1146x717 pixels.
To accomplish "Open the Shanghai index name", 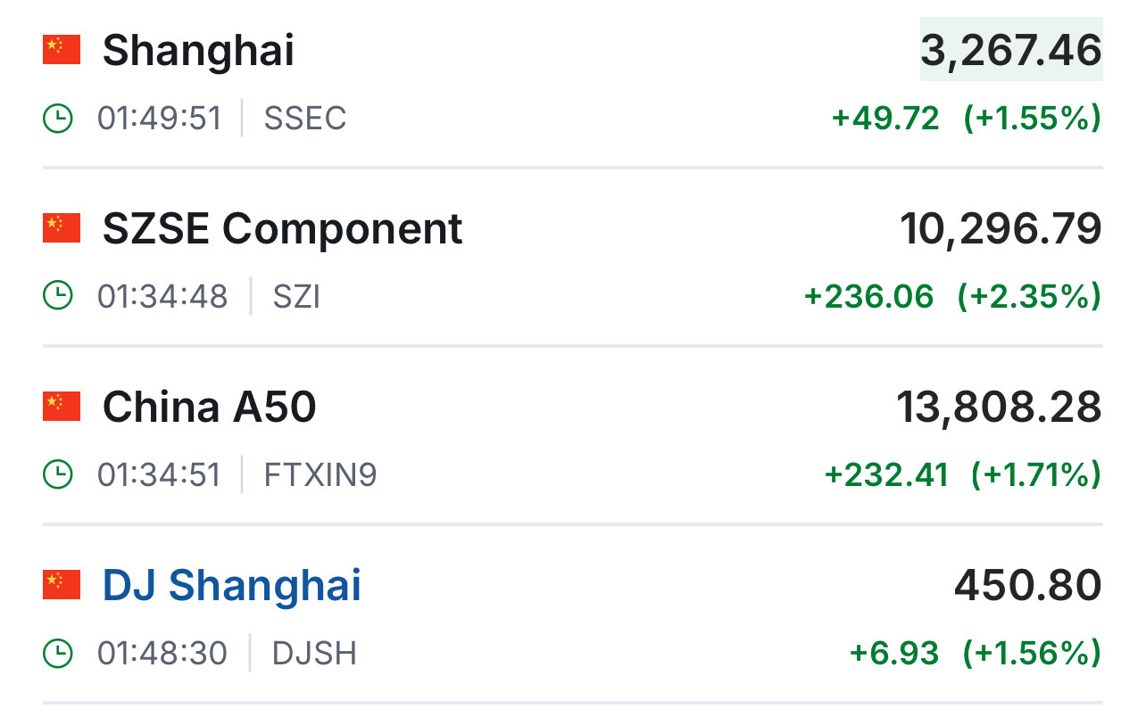I will (x=198, y=50).
